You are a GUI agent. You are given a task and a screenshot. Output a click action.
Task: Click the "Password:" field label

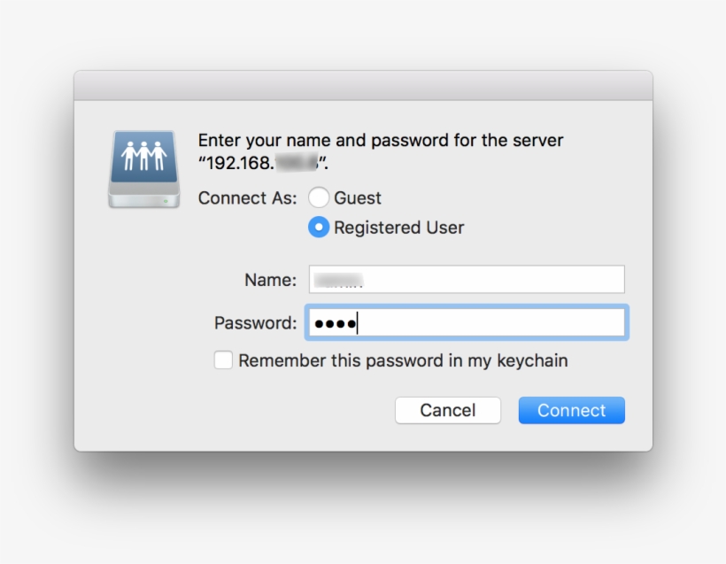click(255, 323)
